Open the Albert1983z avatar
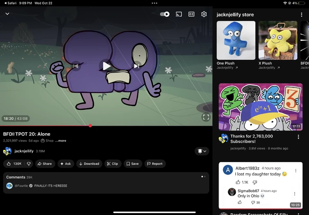 pos(228,170)
